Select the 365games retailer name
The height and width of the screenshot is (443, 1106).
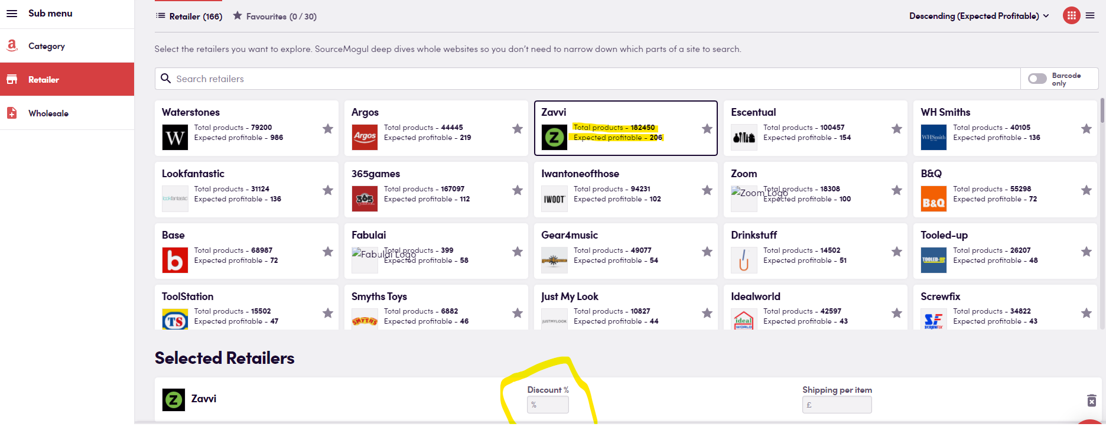point(376,174)
